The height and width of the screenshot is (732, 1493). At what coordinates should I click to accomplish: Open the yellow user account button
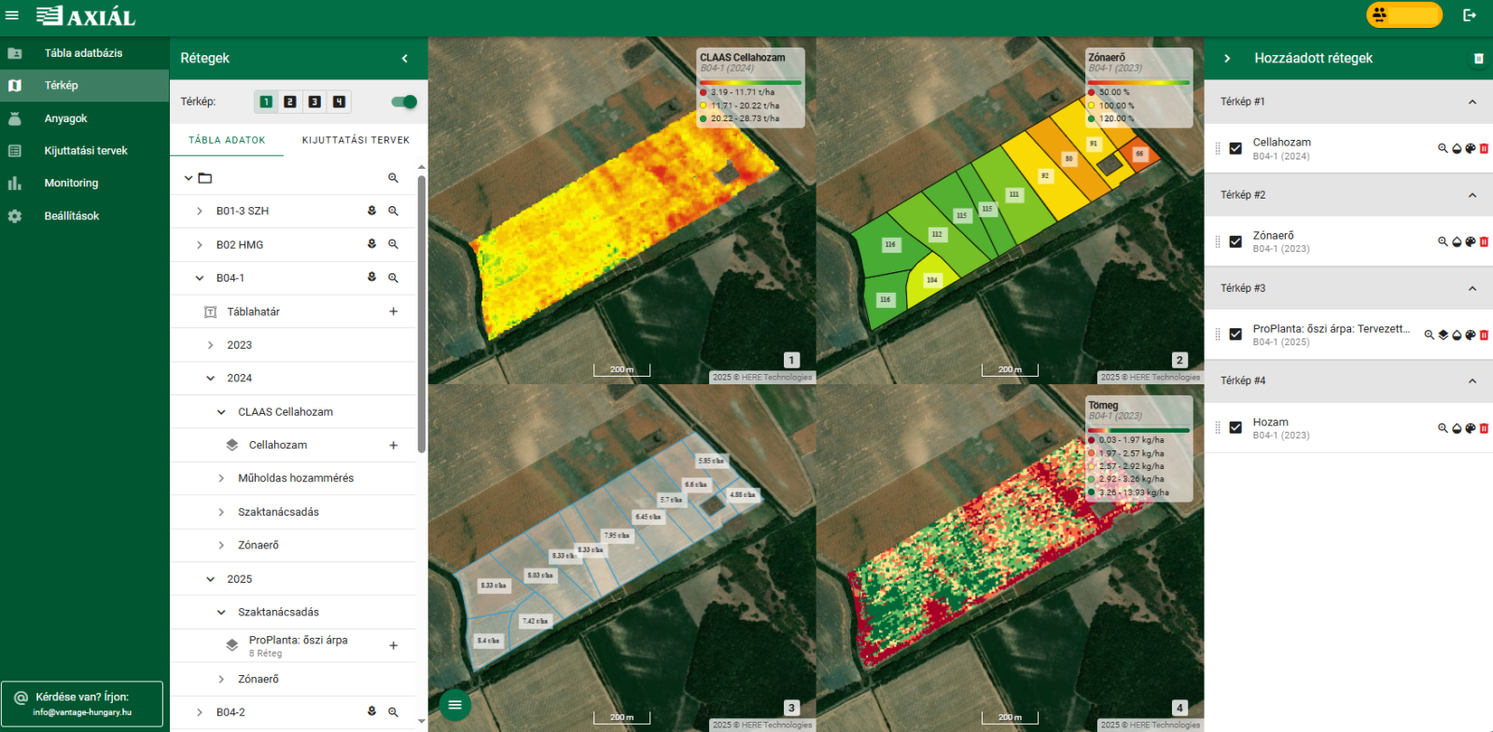[1404, 15]
